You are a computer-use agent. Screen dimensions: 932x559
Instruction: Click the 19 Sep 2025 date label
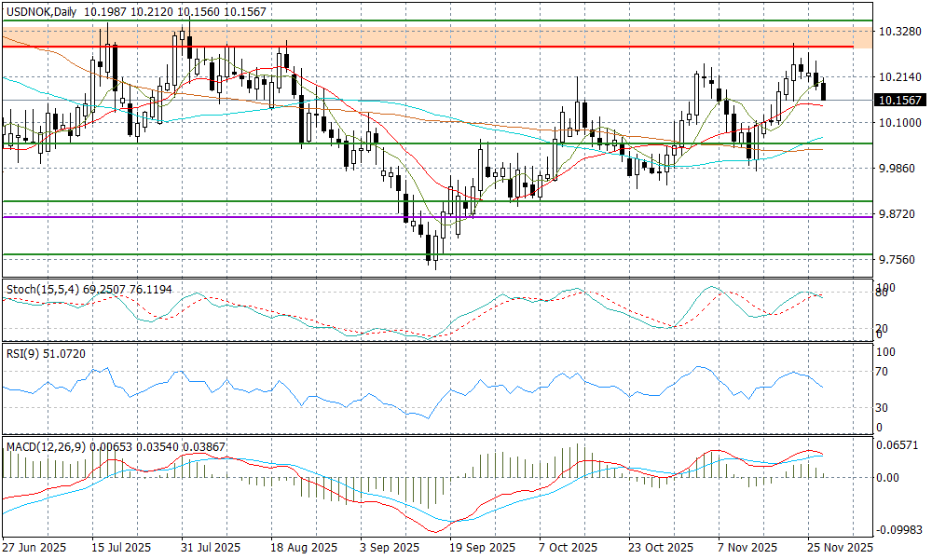482,548
